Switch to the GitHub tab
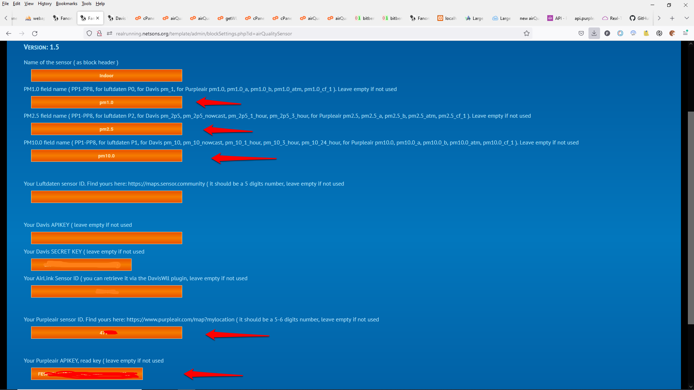This screenshot has width=694, height=390. click(x=639, y=18)
